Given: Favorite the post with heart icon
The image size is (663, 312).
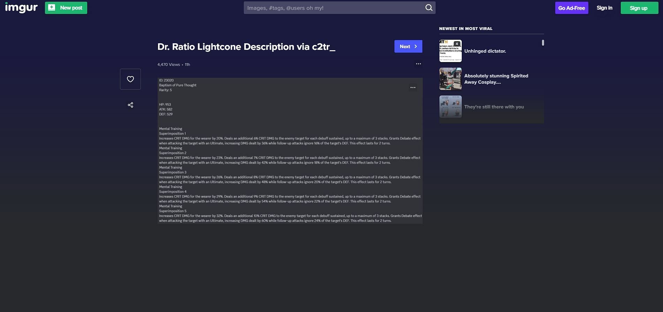Looking at the screenshot, I should coord(130,79).
